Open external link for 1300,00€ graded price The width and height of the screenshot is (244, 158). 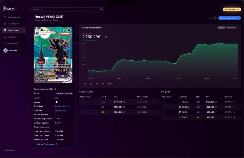coord(216,117)
